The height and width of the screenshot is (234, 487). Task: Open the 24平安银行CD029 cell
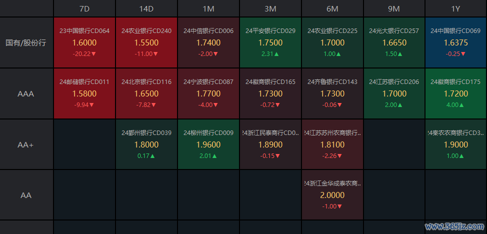[270, 42]
